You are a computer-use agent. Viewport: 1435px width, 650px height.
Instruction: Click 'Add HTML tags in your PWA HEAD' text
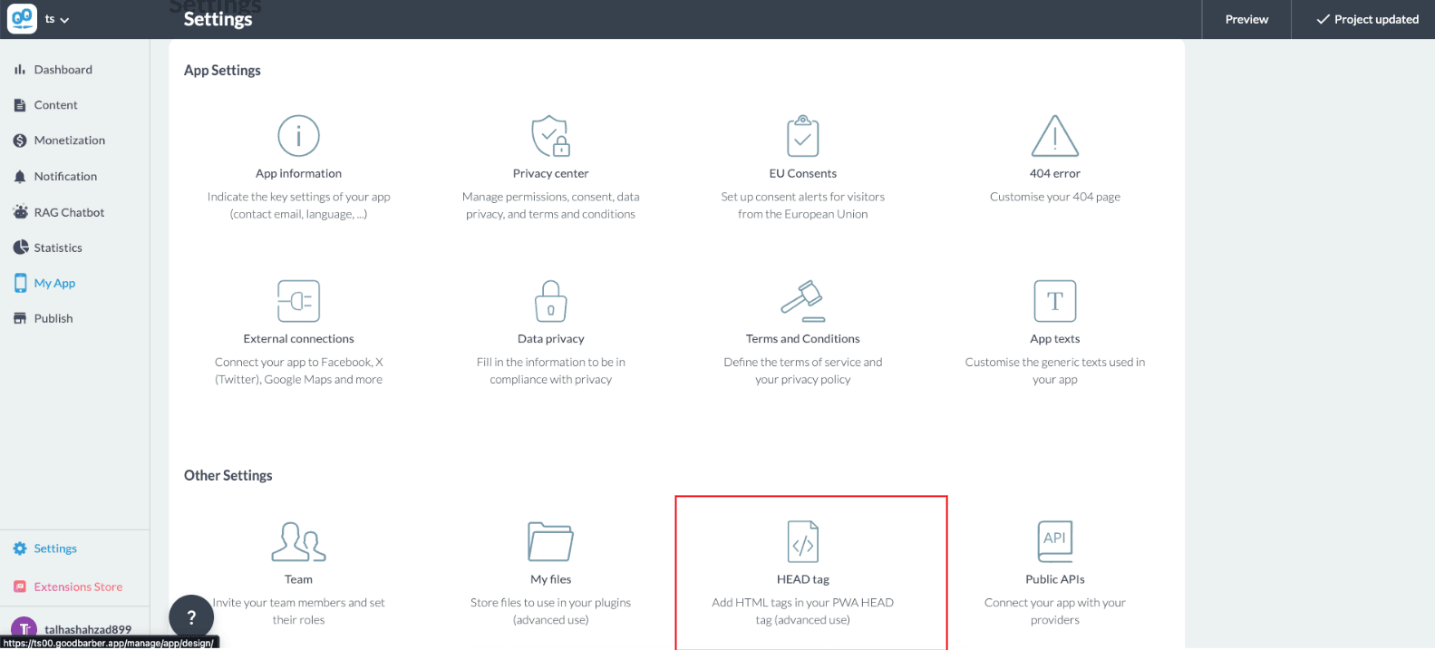click(x=802, y=602)
